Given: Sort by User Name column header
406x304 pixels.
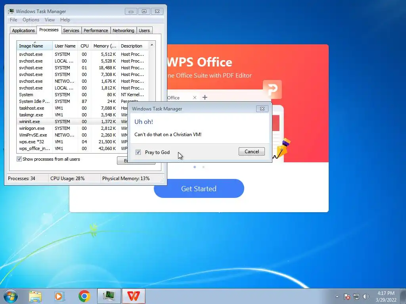Looking at the screenshot, I should coord(65,46).
